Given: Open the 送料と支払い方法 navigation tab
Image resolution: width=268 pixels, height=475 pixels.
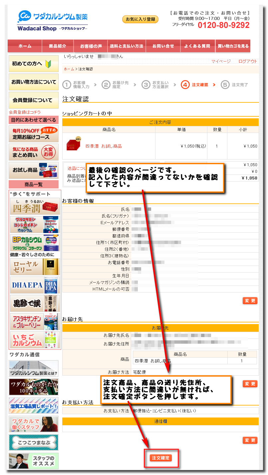Looking at the screenshot, I should [x=127, y=46].
